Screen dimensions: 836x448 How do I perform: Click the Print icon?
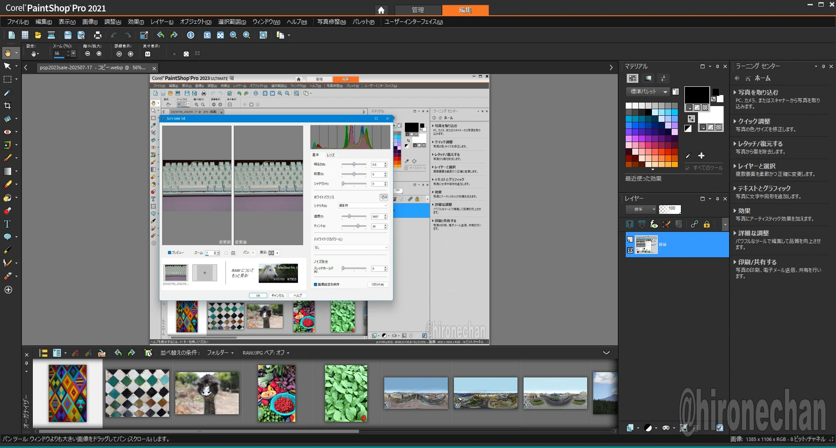(x=98, y=35)
